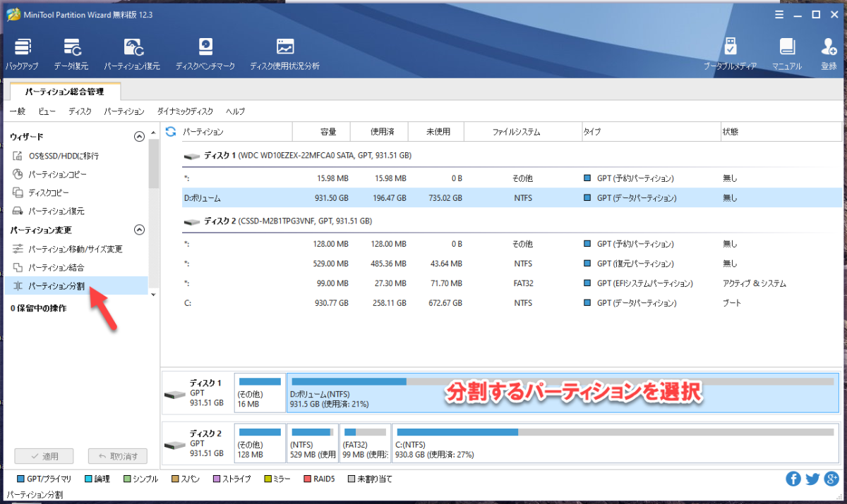Click the ディスク 2 drive icon in the disk map
Screen dimensions: 847x504
click(174, 444)
